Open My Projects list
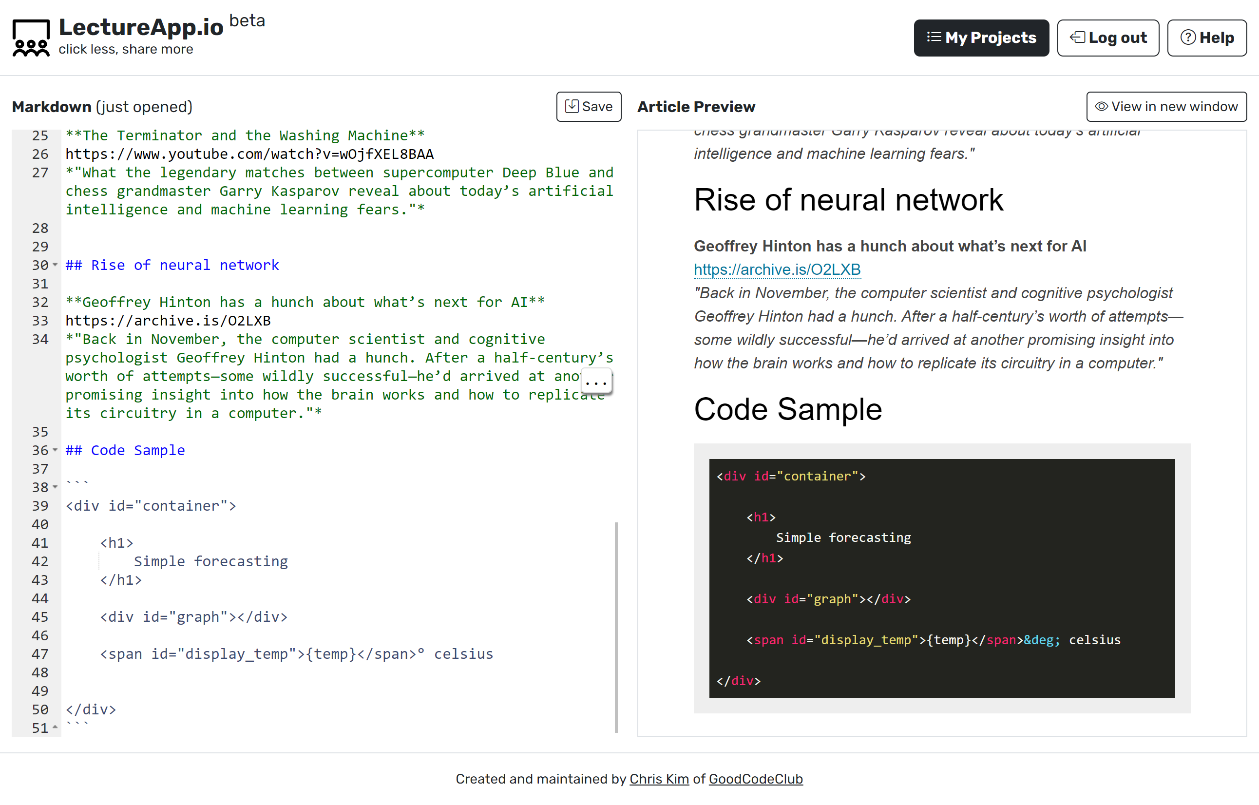This screenshot has height=805, width=1259. 981,38
